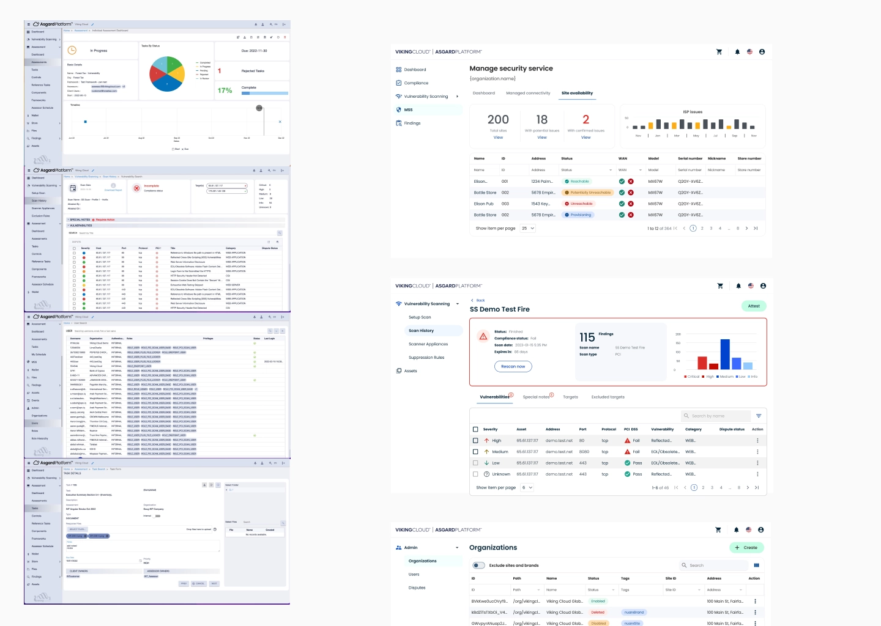This screenshot has height=626, width=881.
Task: Open Suppression Rules in sidebar
Action: coord(426,358)
